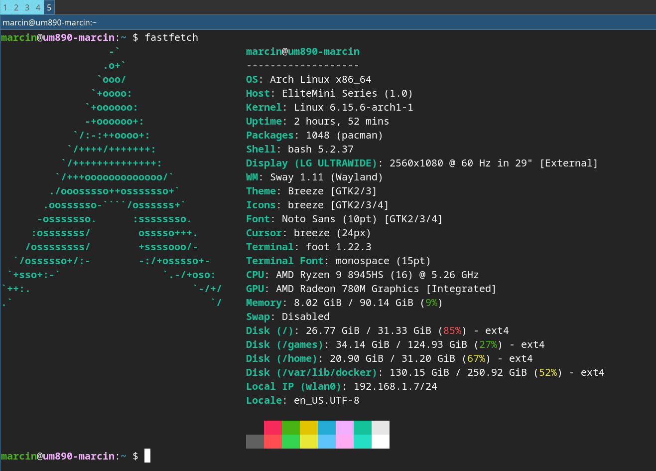Click the pure white swatch in bottom row
Screen dimensions: 656x471
pos(380,442)
